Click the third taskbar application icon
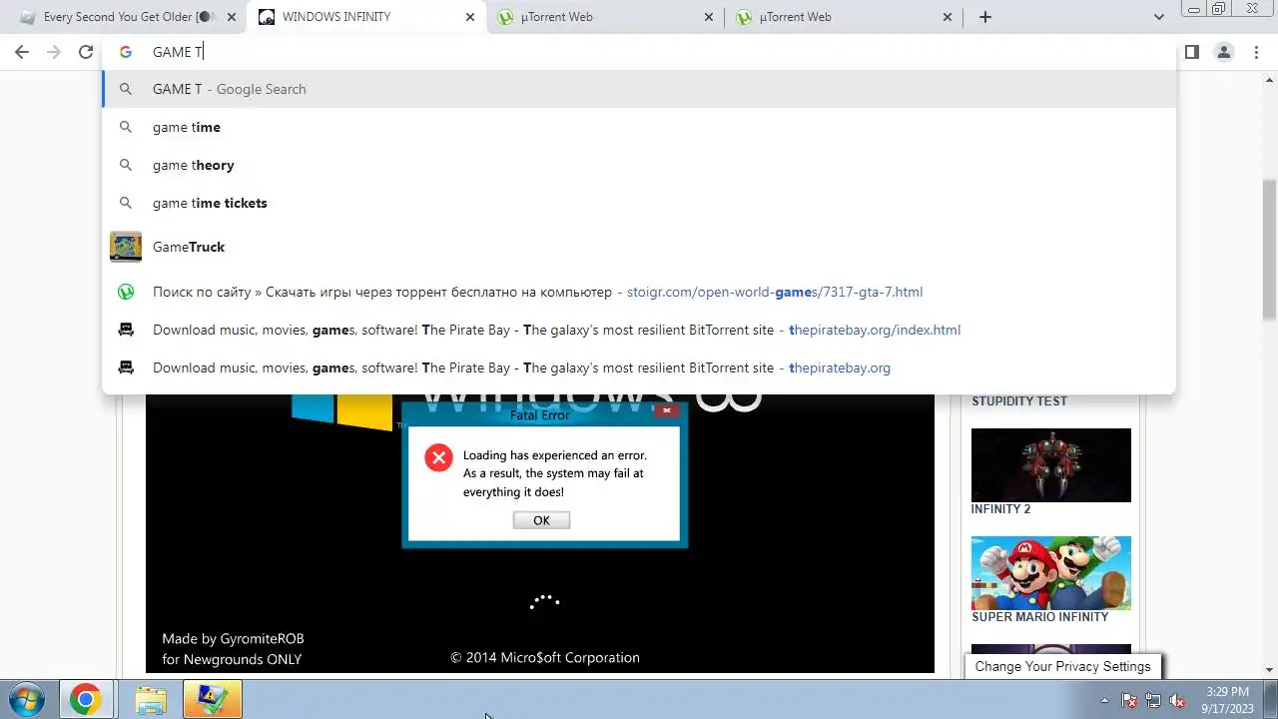Image resolution: width=1278 pixels, height=719 pixels. (213, 699)
